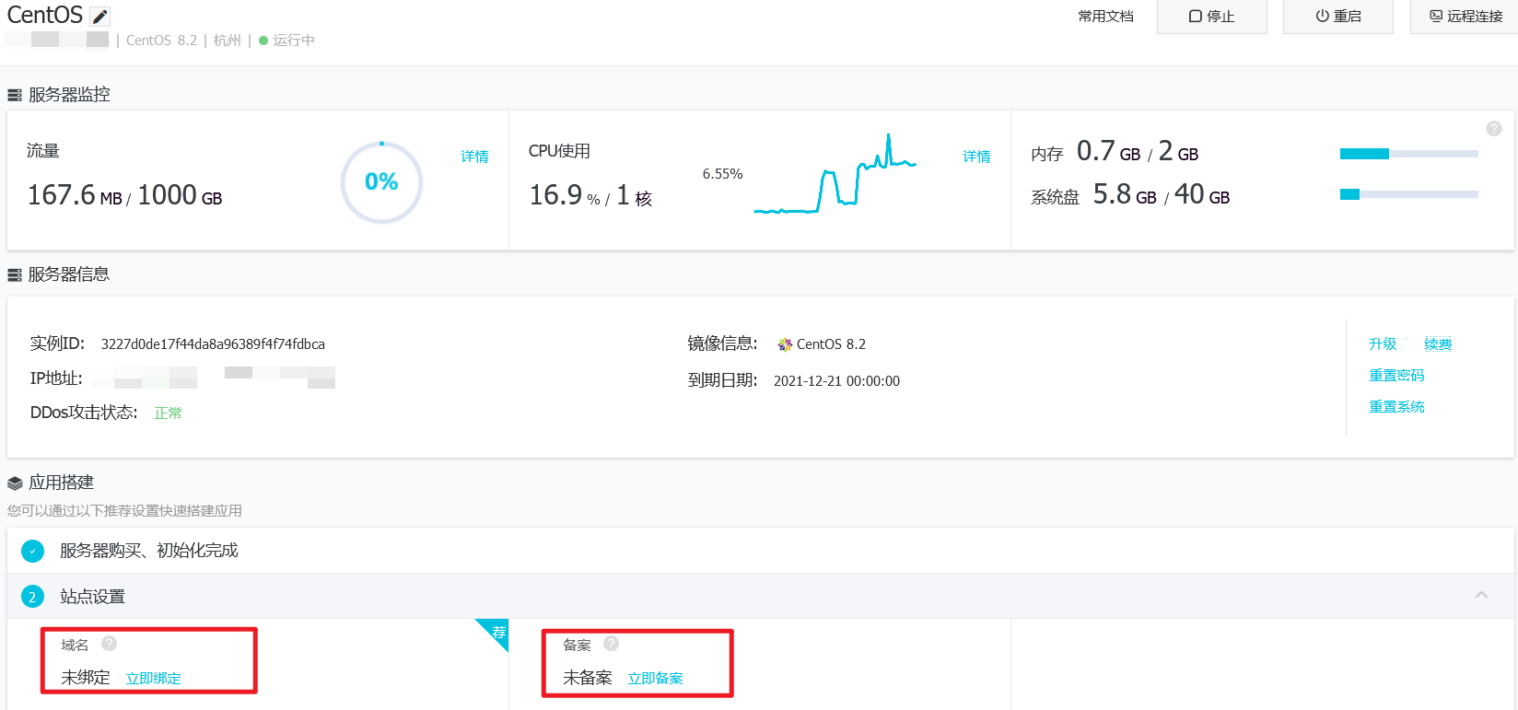Click 重置系统 reset system link
This screenshot has height=710, width=1518.
click(x=1396, y=406)
